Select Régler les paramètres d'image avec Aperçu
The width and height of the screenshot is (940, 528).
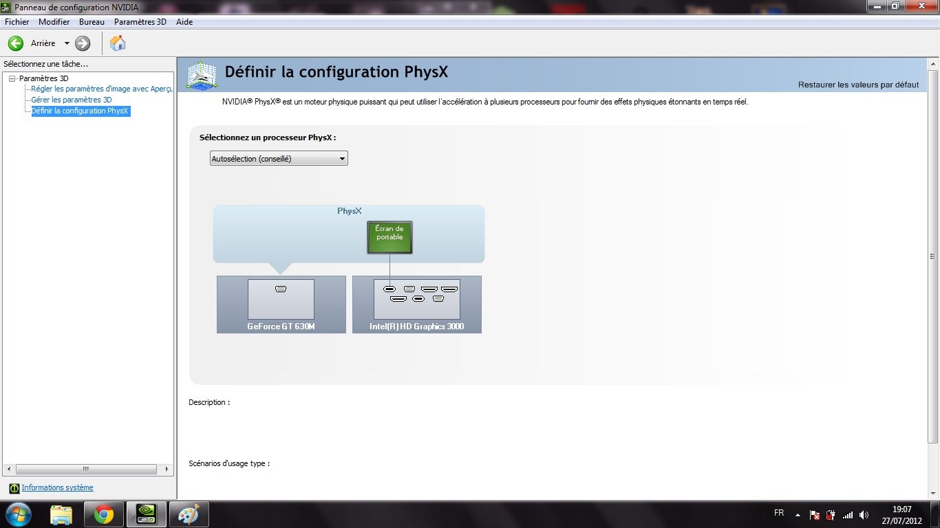[x=102, y=89]
